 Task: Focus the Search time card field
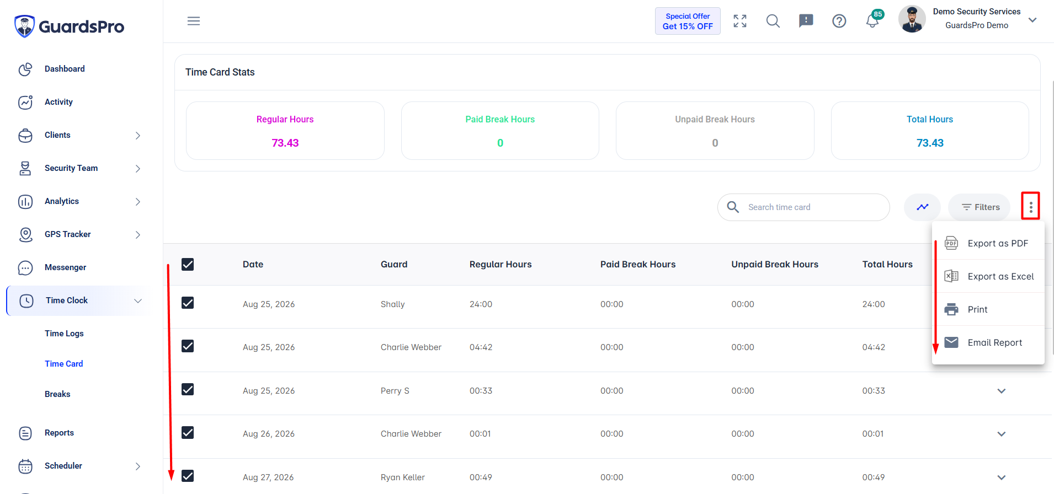(x=803, y=207)
